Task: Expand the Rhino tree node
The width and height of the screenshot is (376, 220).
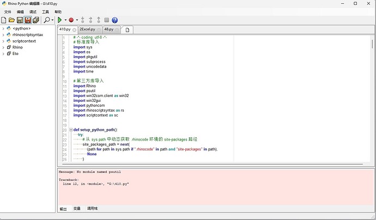Action: pos(3,47)
